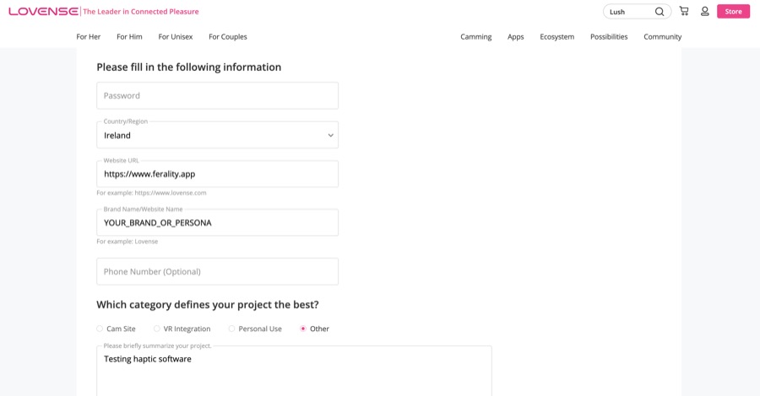Screen dimensions: 760x396
Task: Open the Ecosystem menu
Action: (557, 37)
